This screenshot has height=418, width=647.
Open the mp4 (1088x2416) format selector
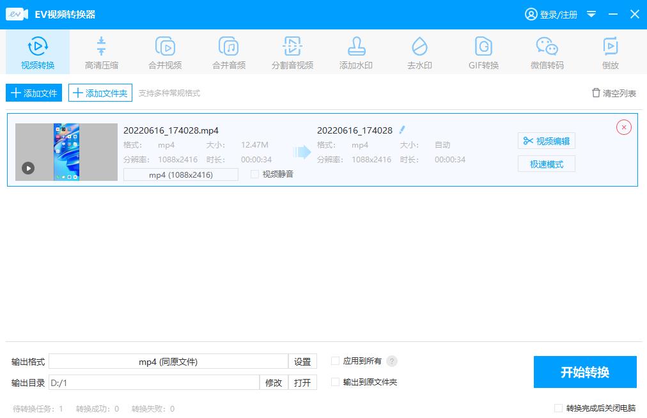click(180, 174)
